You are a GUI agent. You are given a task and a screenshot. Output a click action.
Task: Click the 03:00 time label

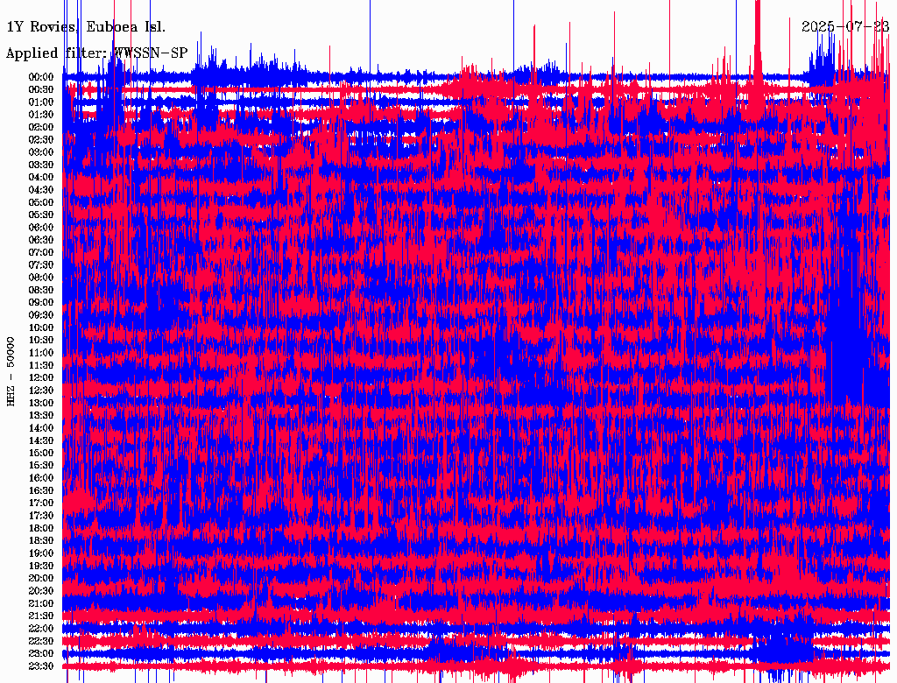tap(41, 152)
